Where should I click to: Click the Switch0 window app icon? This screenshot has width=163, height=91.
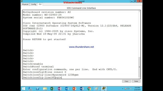22,1
